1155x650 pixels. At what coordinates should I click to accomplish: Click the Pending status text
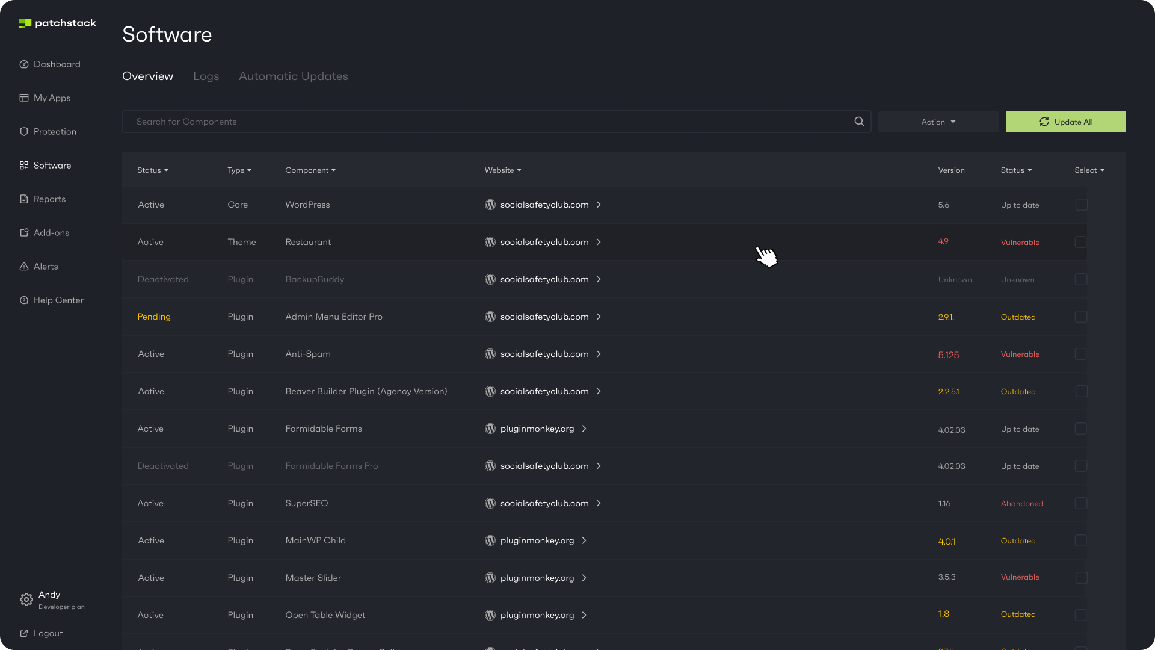pyautogui.click(x=154, y=317)
